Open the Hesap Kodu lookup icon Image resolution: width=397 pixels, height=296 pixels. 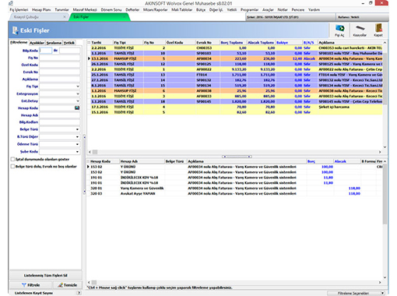[x=77, y=107]
